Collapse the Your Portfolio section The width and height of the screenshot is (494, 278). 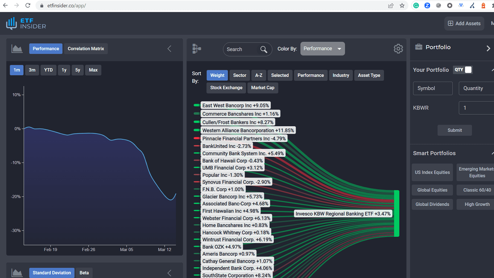coord(492,70)
